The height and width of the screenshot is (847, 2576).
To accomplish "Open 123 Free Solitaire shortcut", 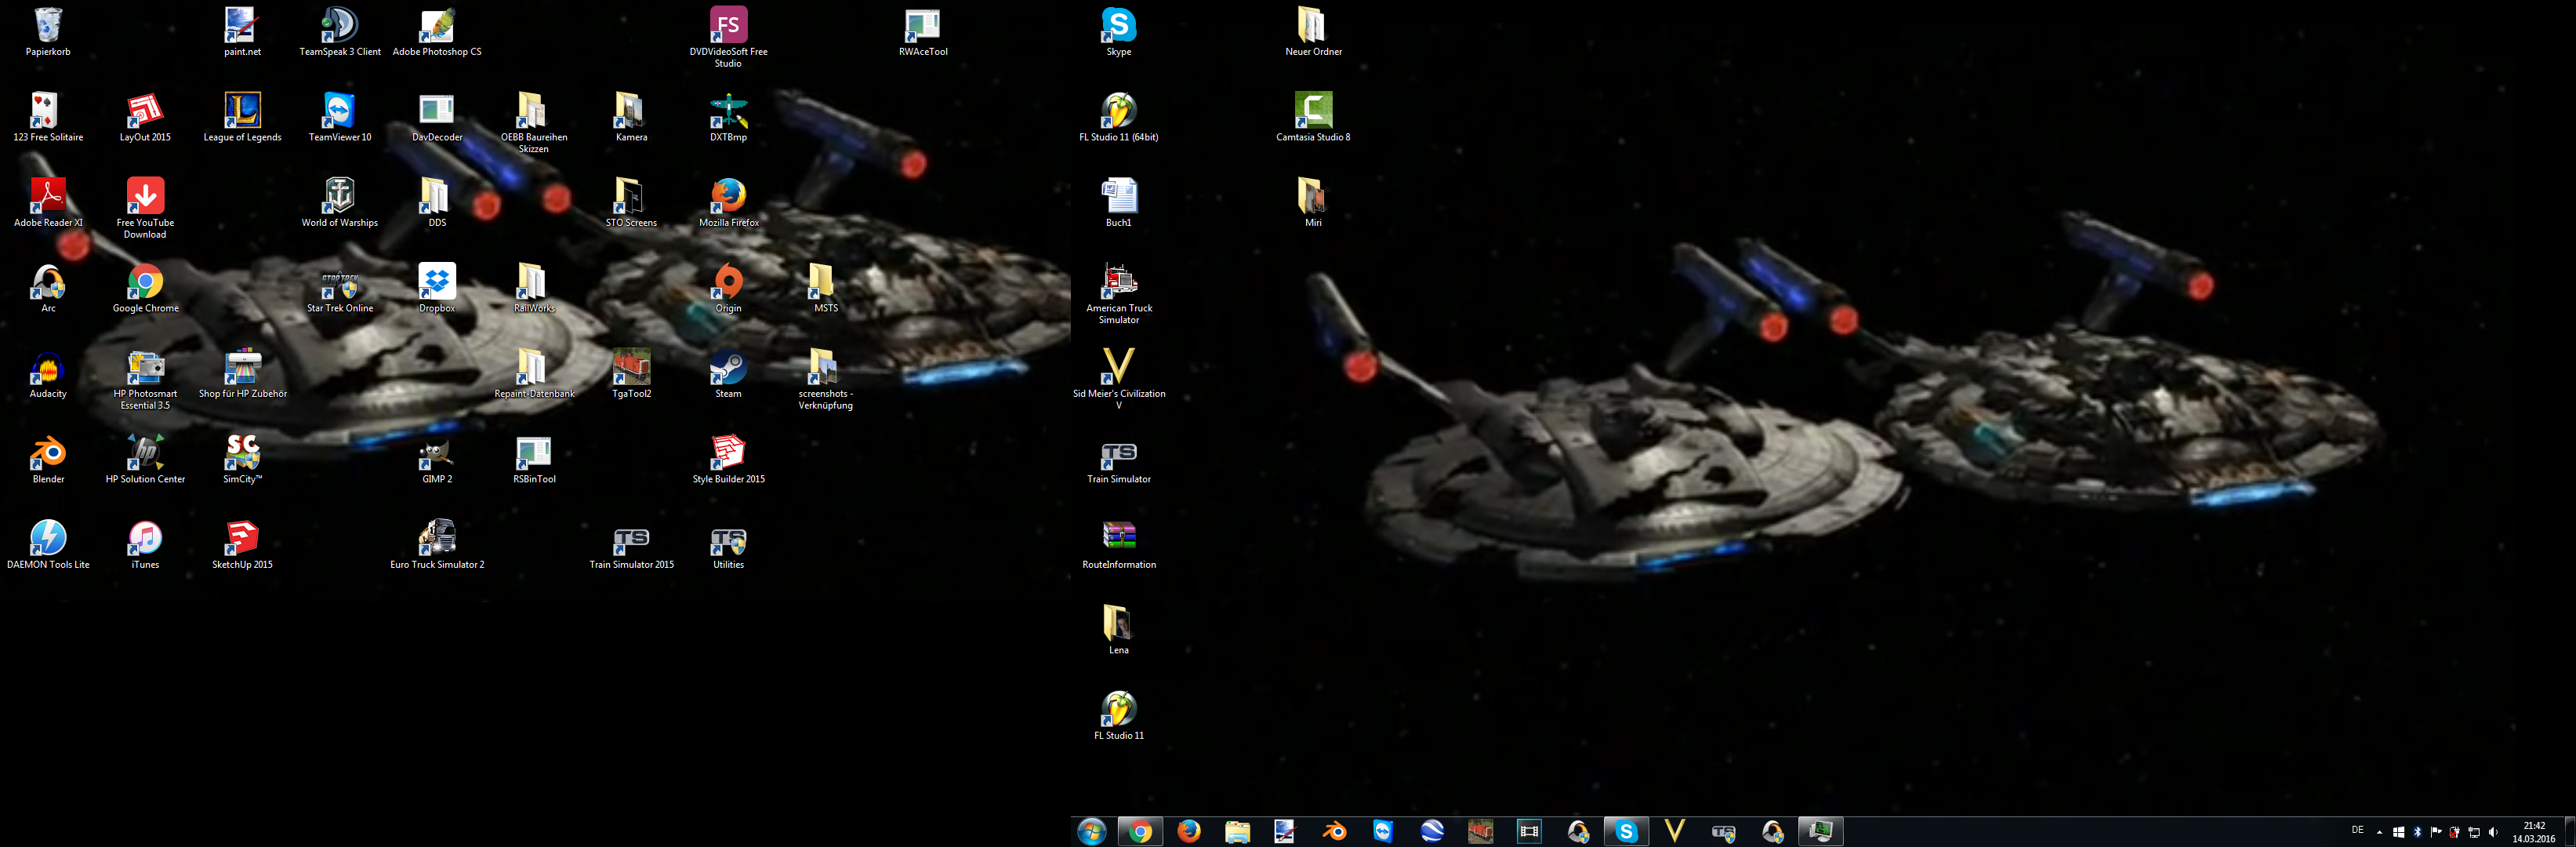I will [x=48, y=117].
